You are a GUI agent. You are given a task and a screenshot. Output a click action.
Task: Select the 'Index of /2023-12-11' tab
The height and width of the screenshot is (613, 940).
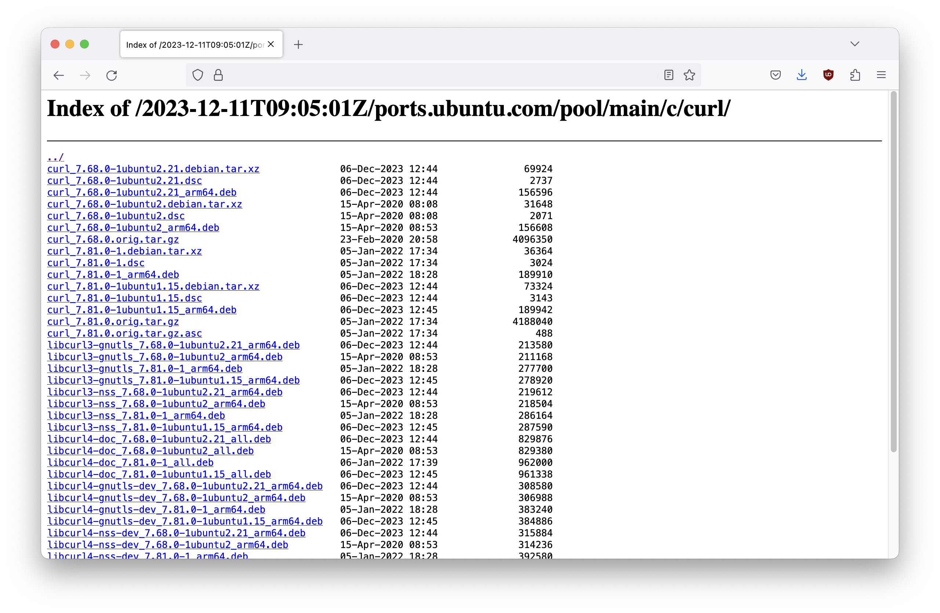tap(190, 44)
